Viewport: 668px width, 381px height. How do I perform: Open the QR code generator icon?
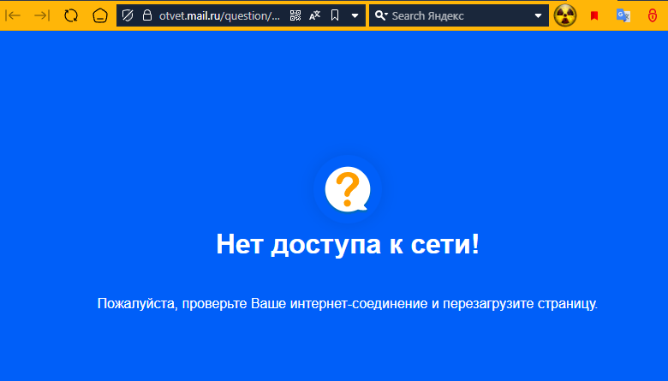click(295, 15)
